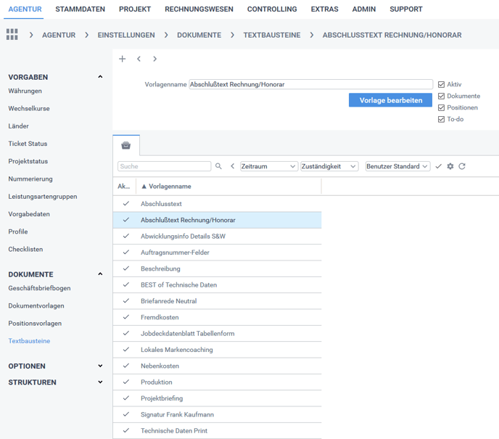Go to next record with right arrow
499x439 pixels.
click(154, 59)
